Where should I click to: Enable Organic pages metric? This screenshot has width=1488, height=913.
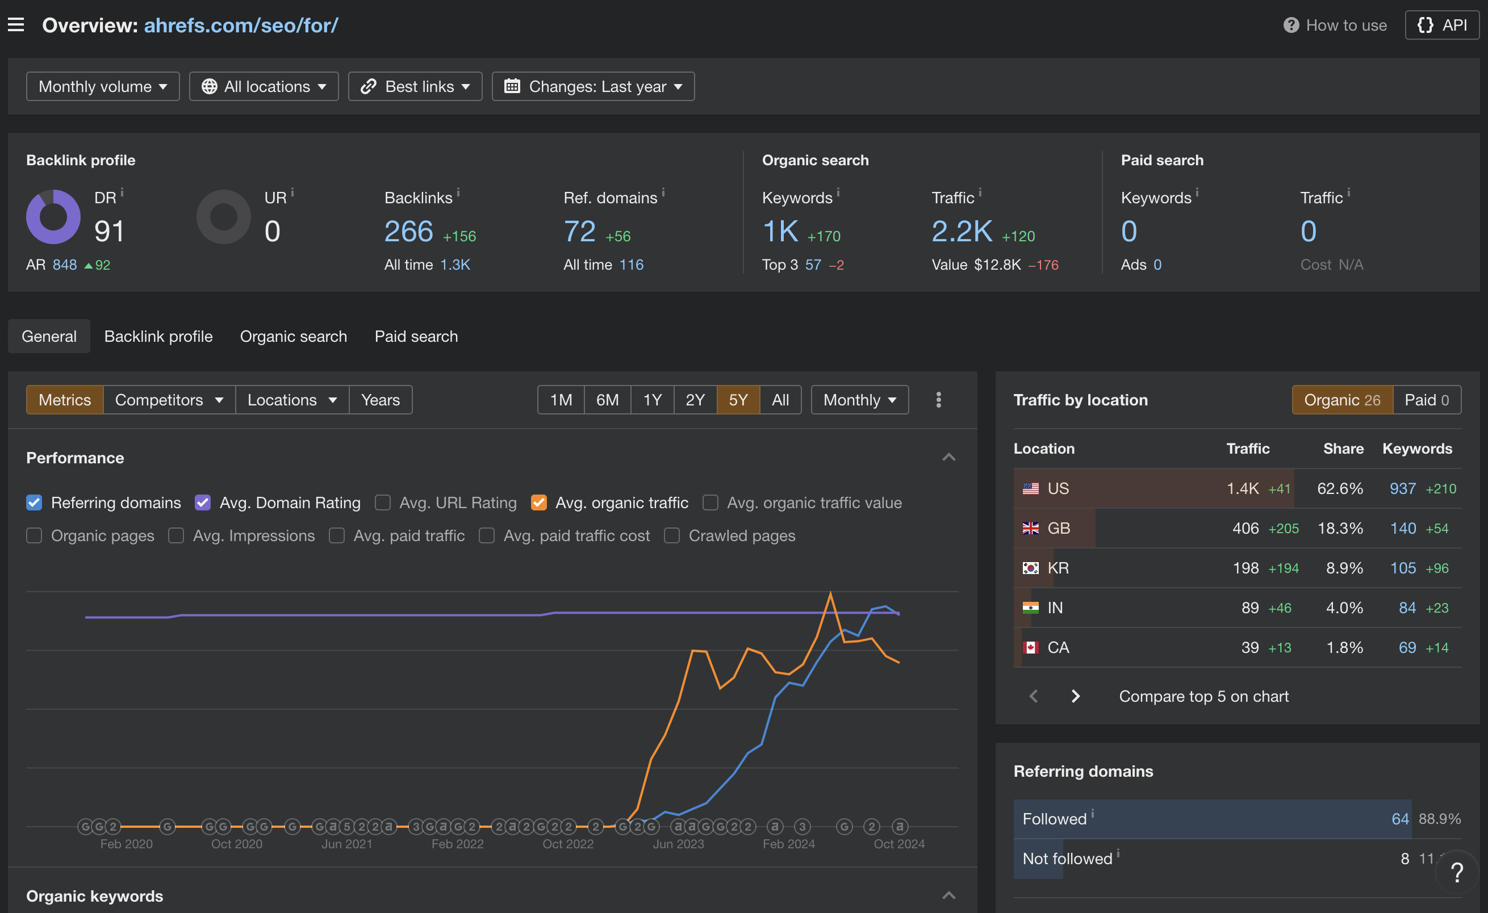(x=35, y=535)
